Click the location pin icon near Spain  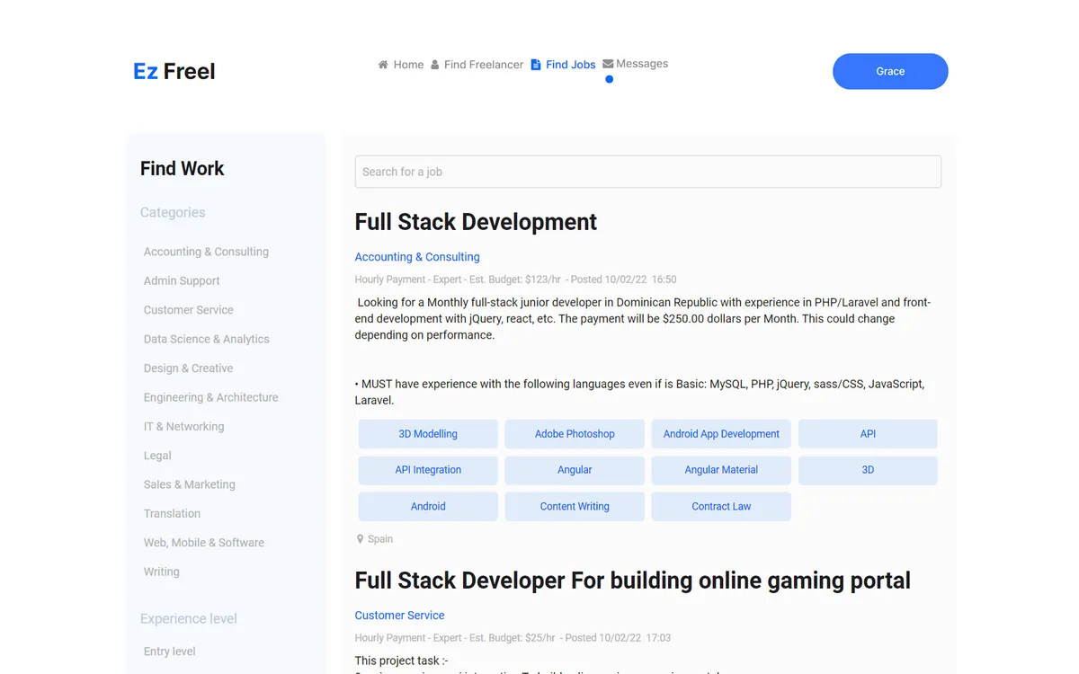pos(361,539)
